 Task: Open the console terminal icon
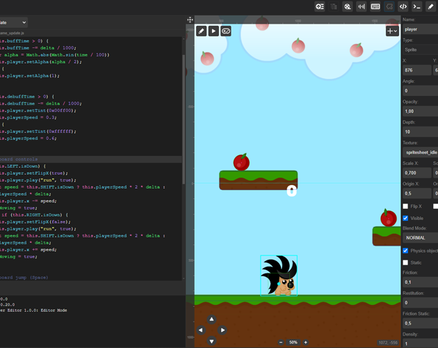(x=416, y=6)
